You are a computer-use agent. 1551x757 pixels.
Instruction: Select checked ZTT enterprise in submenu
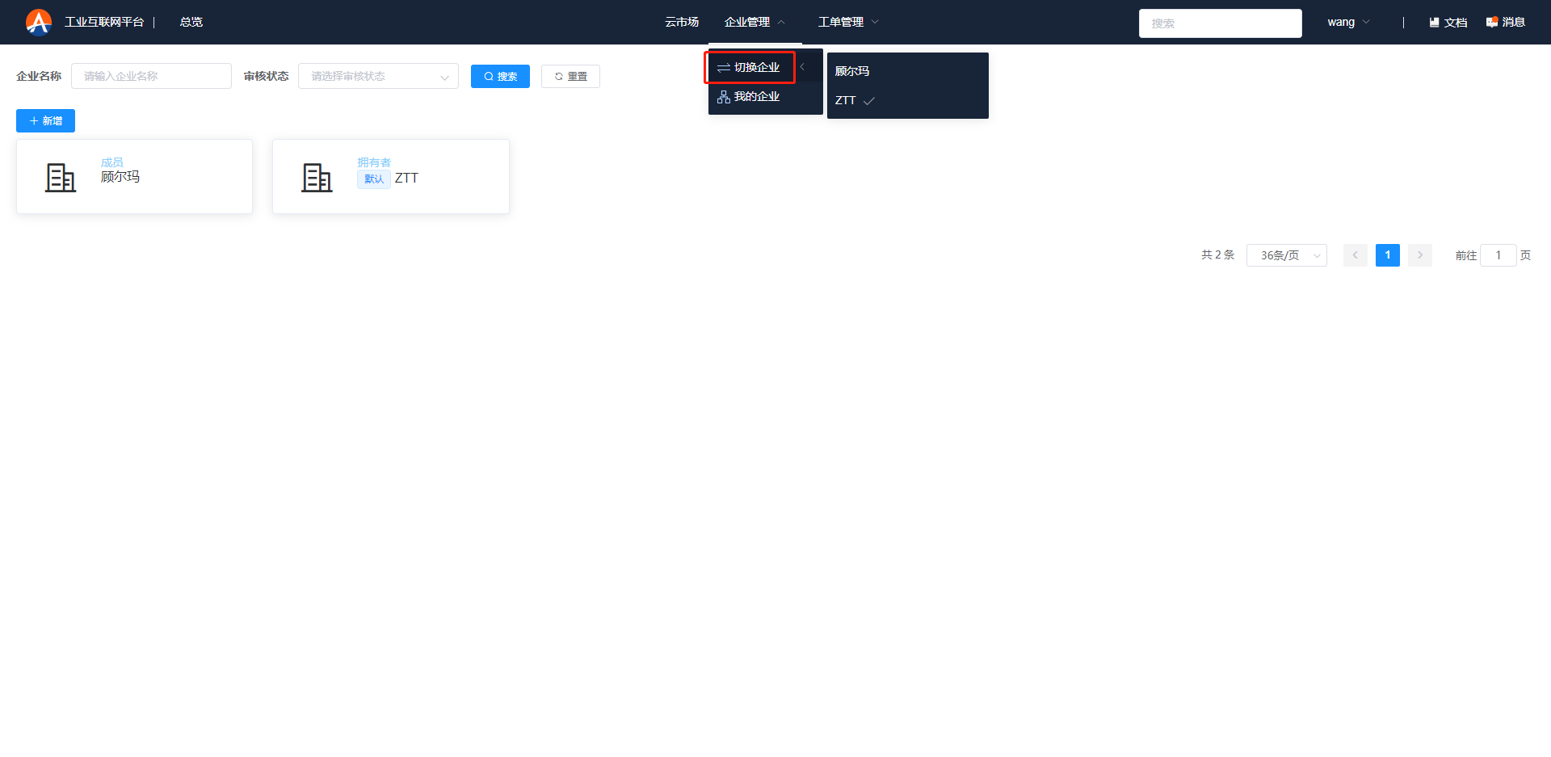pyautogui.click(x=846, y=100)
